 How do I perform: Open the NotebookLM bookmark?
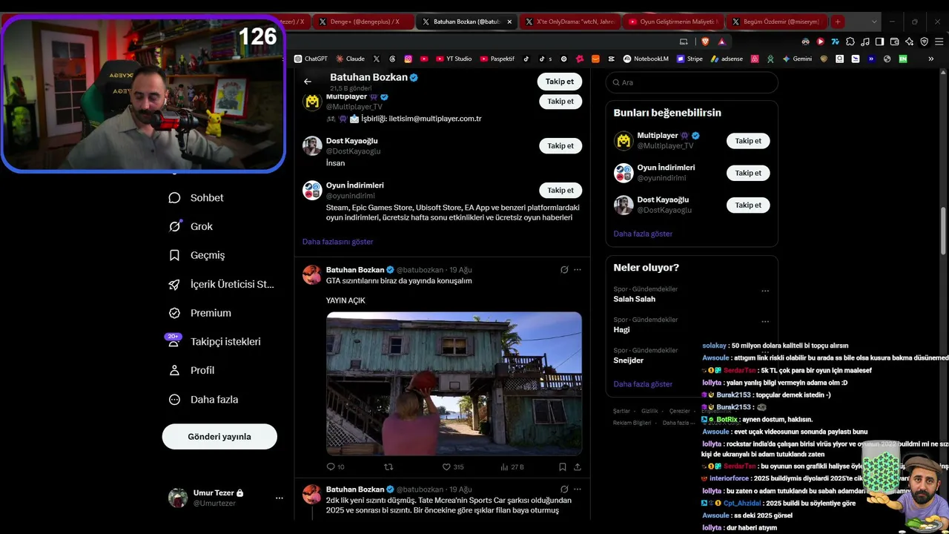click(x=646, y=59)
